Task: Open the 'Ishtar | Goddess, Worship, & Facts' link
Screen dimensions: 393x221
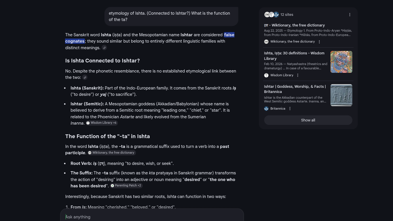Action: click(x=295, y=89)
